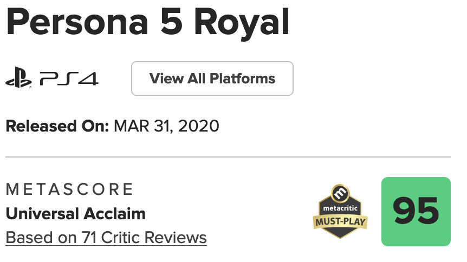Click the Universal Acclaim label

(x=75, y=213)
